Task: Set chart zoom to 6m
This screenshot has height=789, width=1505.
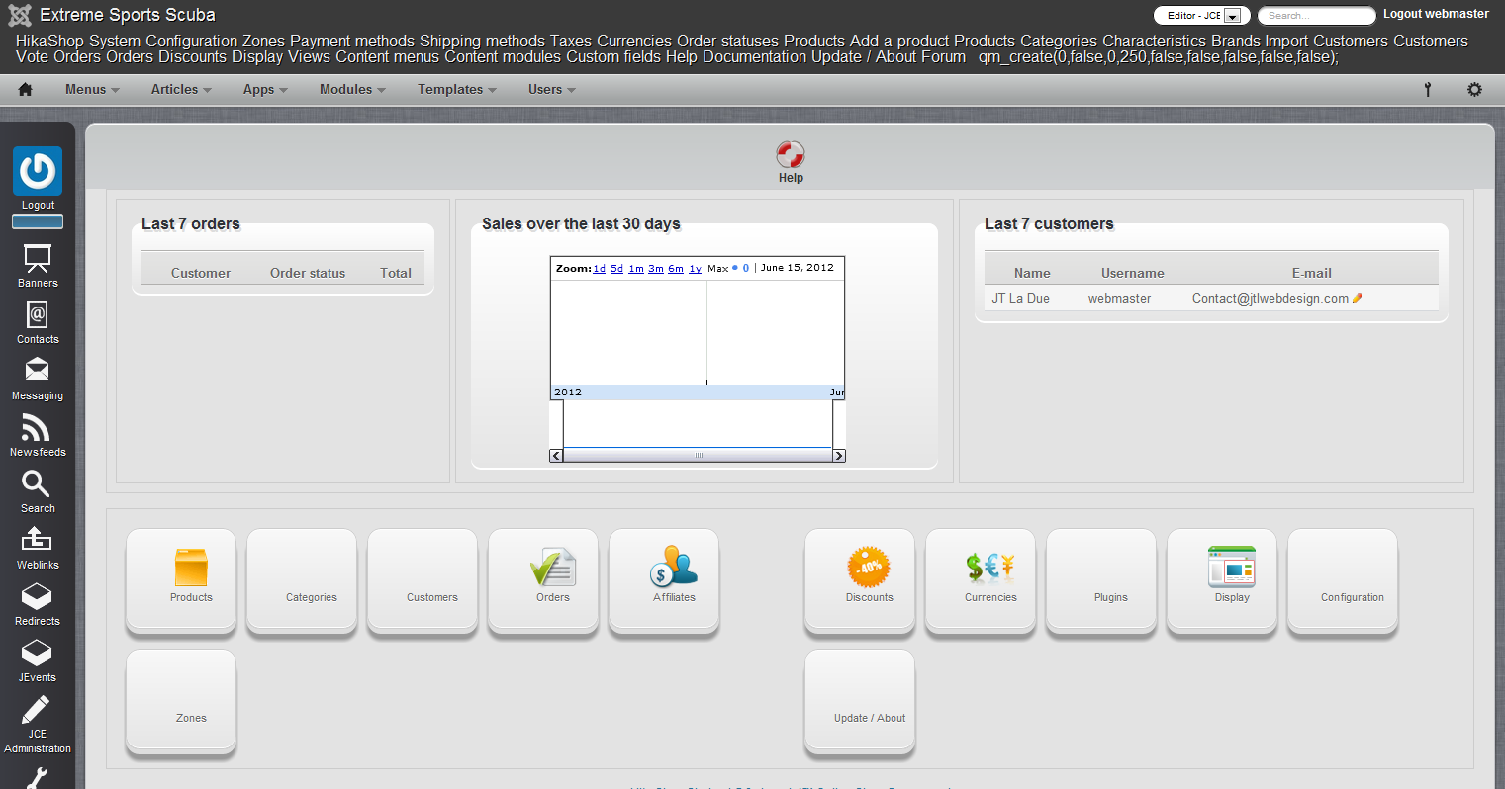Action: coord(676,269)
